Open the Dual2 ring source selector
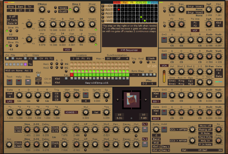228x154 pixels. [x=63, y=11]
